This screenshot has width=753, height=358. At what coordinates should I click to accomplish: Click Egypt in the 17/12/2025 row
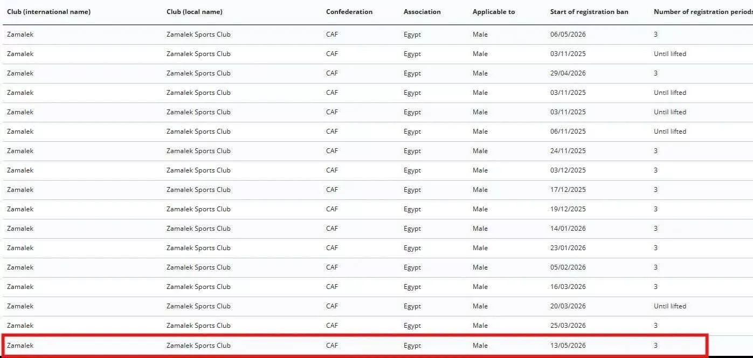pos(412,190)
